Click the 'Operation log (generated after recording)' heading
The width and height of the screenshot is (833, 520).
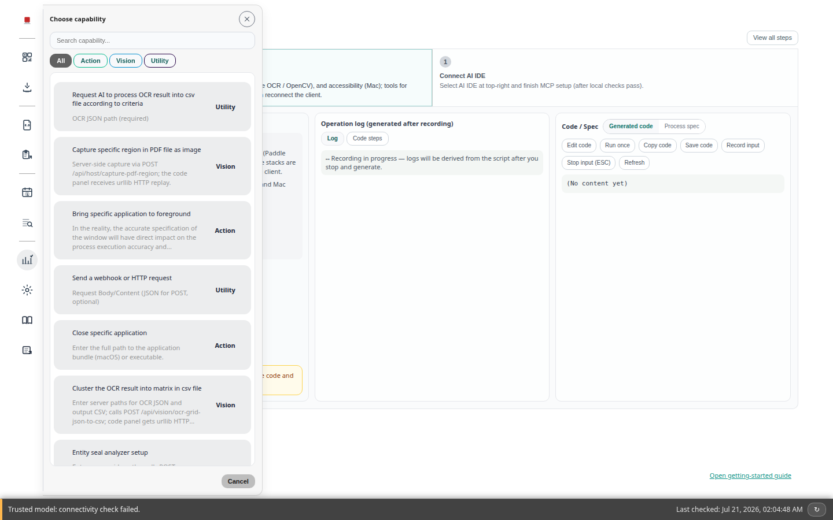pos(387,124)
